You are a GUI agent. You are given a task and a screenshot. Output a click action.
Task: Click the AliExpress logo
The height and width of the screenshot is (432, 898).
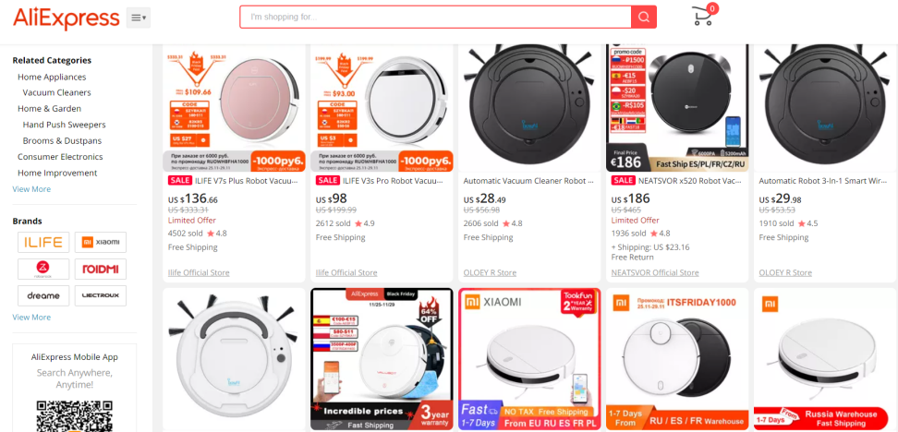pyautogui.click(x=66, y=18)
